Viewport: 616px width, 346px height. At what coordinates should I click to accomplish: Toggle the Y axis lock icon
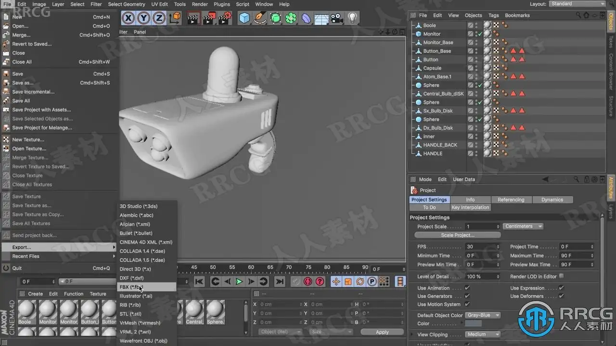(143, 18)
